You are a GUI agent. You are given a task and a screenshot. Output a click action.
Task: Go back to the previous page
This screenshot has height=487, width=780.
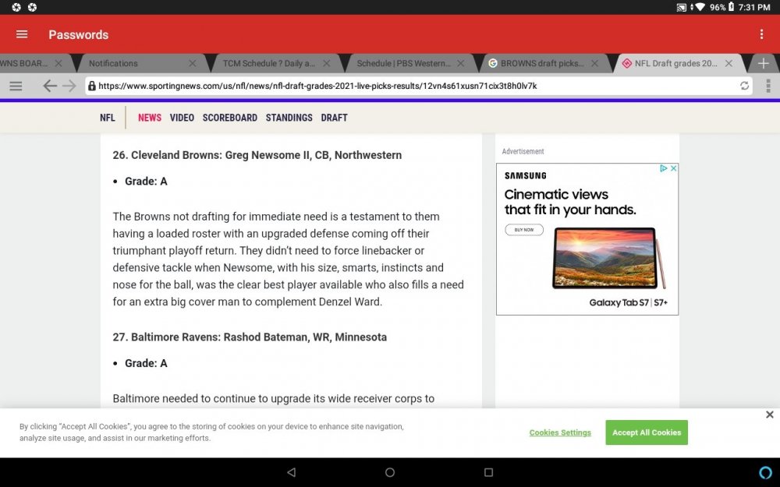(49, 86)
